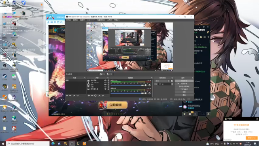Open settings gear for desktop audio channel
259x146 pixels.
pyautogui.click(x=149, y=93)
